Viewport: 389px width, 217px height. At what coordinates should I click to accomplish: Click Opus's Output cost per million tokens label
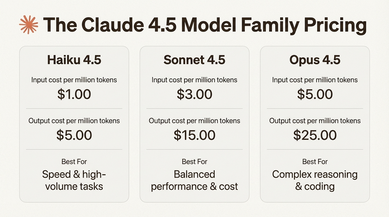pos(315,121)
